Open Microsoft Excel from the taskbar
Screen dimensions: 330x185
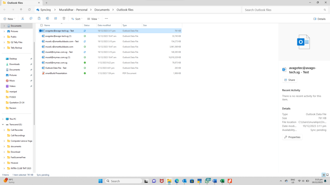tap(222, 181)
